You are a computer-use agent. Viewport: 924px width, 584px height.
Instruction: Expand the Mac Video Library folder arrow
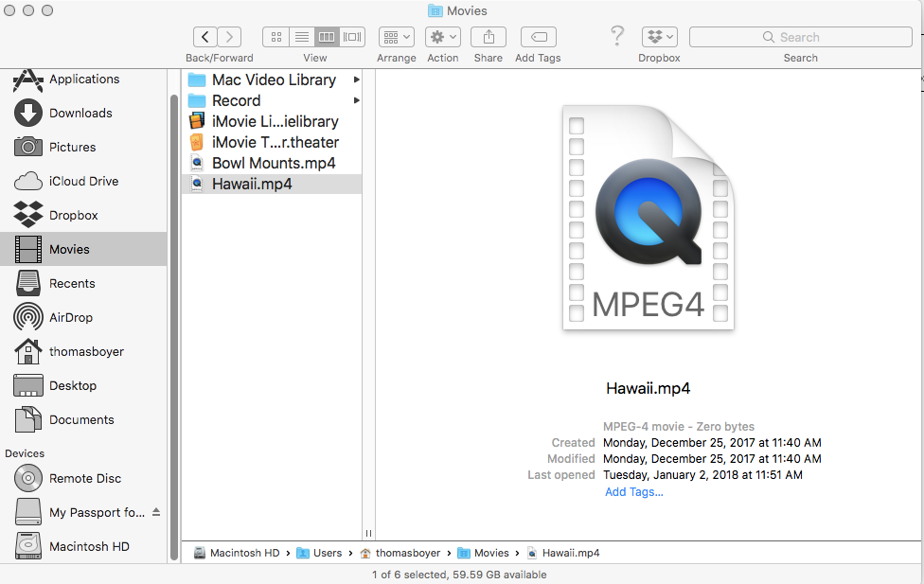[x=357, y=80]
